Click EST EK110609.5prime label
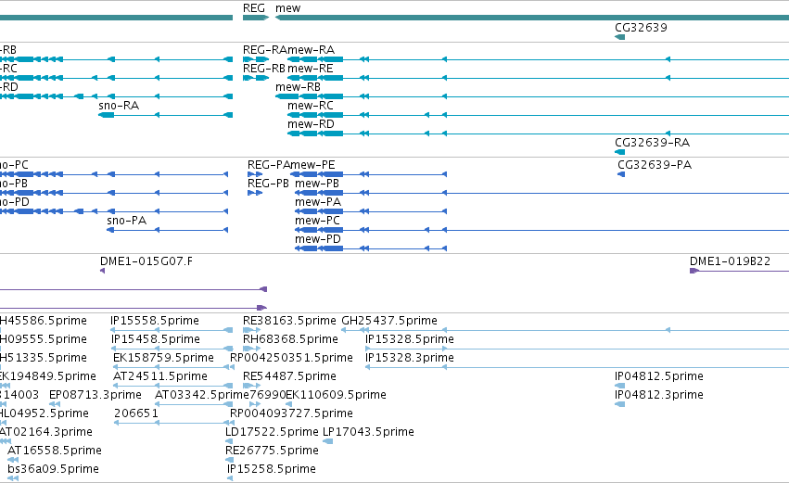 pos(337,396)
